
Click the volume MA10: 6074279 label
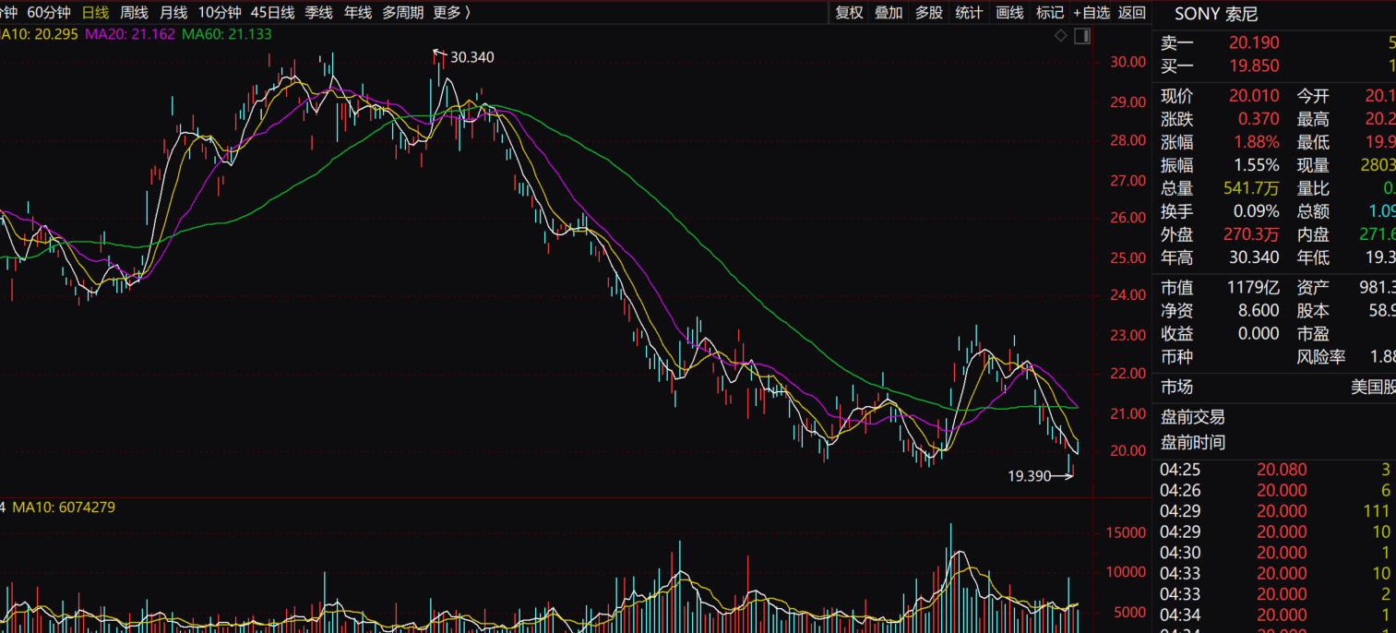click(x=64, y=508)
